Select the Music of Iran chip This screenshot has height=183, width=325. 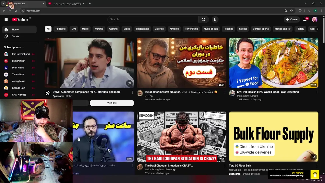[x=211, y=29]
